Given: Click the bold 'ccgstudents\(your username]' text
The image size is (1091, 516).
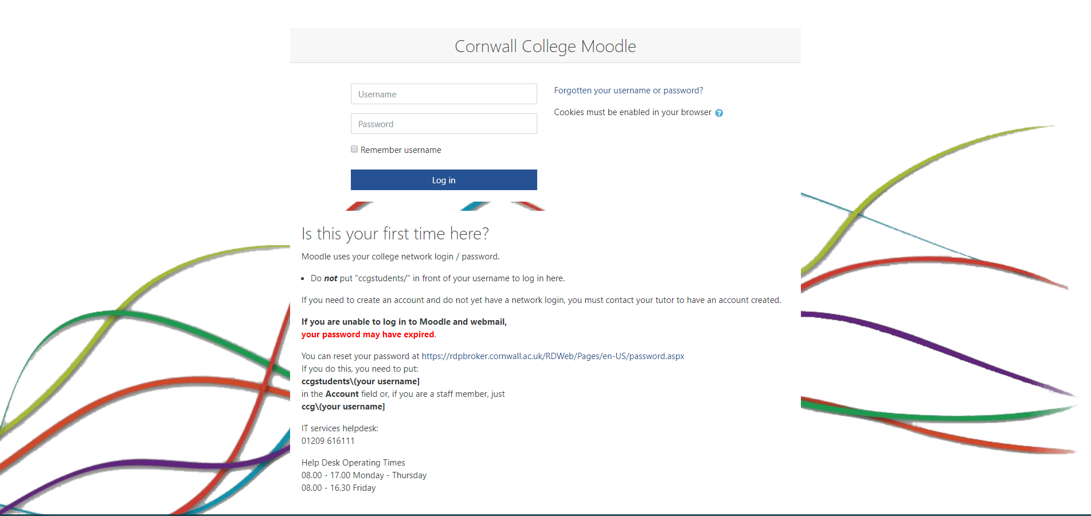Looking at the screenshot, I should (361, 381).
